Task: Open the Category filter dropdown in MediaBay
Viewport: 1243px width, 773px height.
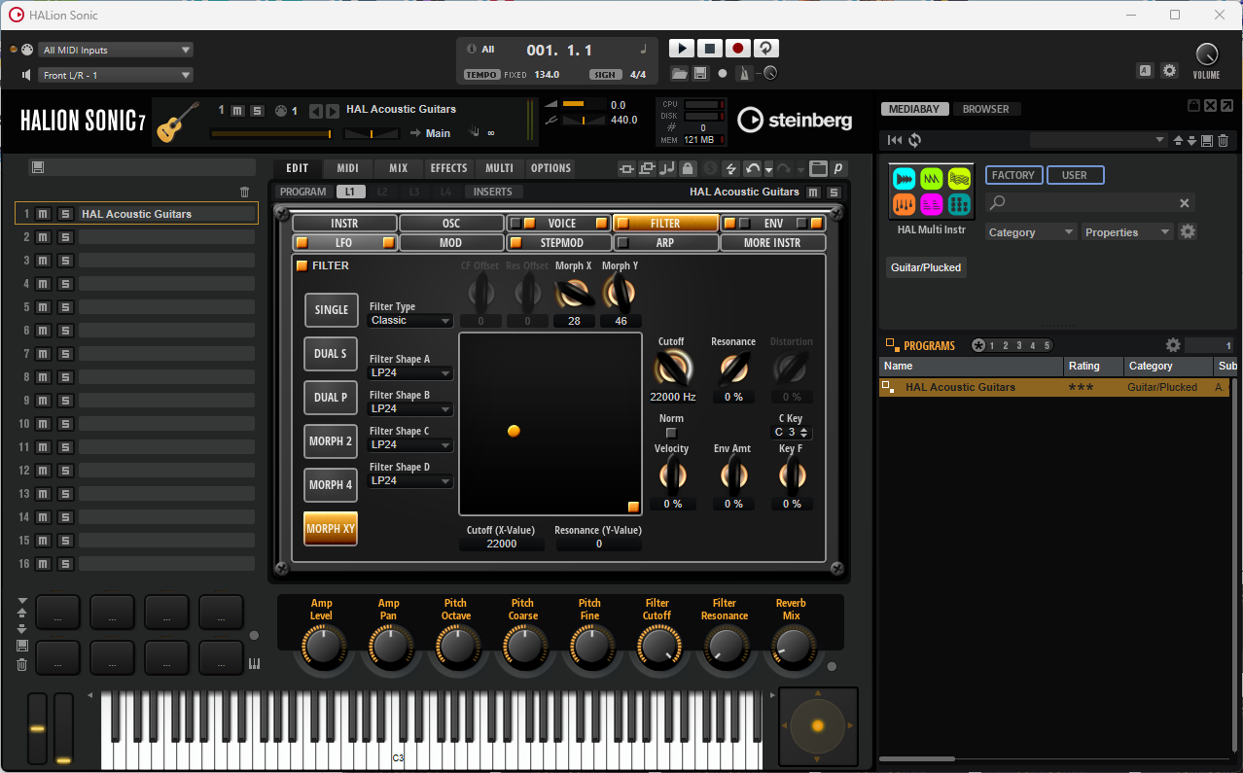Action: coord(1030,232)
